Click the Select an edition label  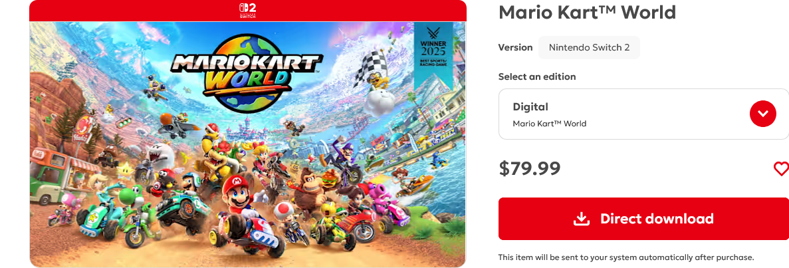tap(537, 77)
